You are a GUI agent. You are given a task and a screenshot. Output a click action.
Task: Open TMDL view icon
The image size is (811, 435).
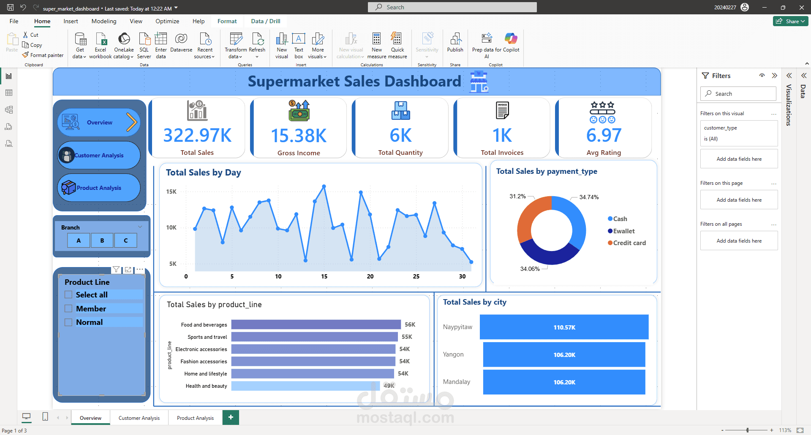tap(9, 143)
